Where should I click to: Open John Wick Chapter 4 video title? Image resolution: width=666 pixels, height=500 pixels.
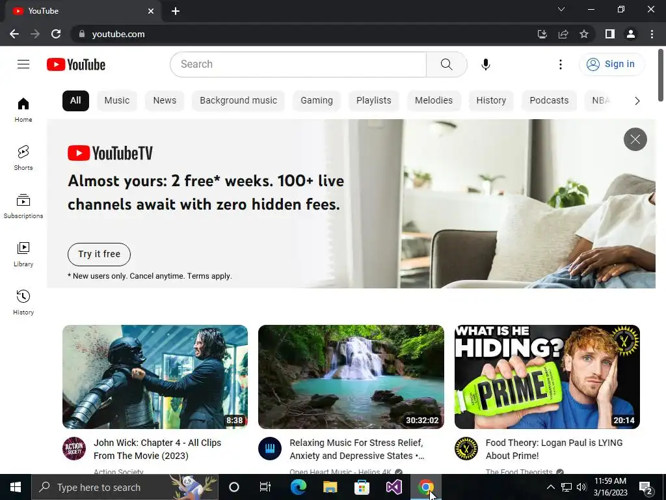click(x=157, y=449)
